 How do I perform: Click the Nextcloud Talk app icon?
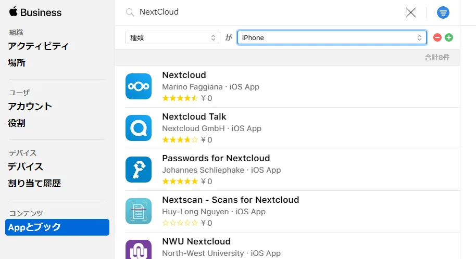click(x=139, y=128)
